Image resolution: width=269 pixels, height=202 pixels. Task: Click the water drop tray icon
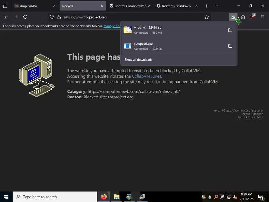pyautogui.click(x=210, y=197)
